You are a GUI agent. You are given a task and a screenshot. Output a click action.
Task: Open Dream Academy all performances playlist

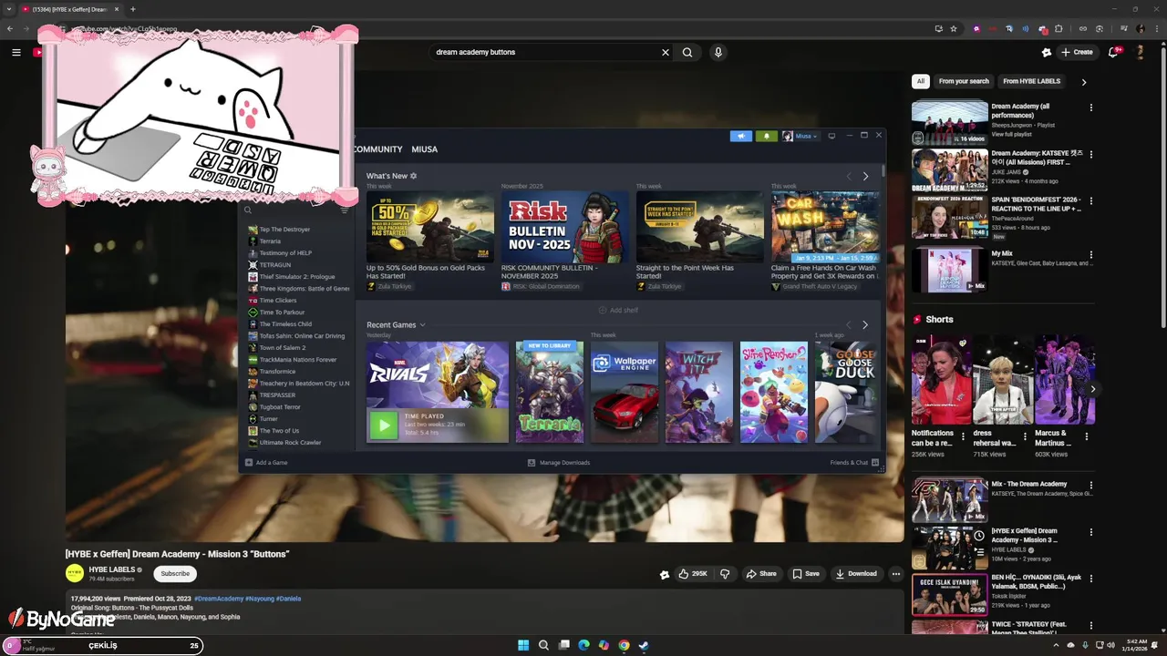click(950, 123)
